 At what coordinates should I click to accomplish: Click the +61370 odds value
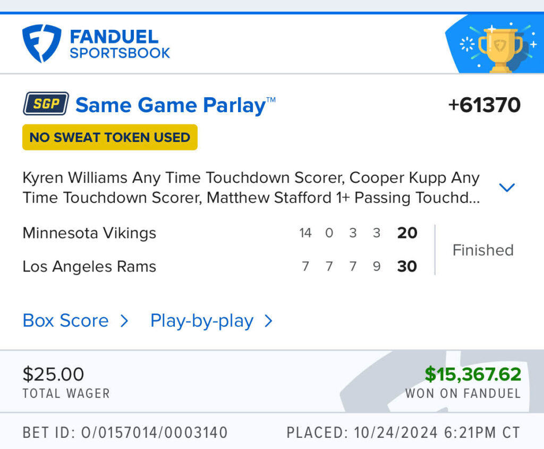tap(484, 105)
